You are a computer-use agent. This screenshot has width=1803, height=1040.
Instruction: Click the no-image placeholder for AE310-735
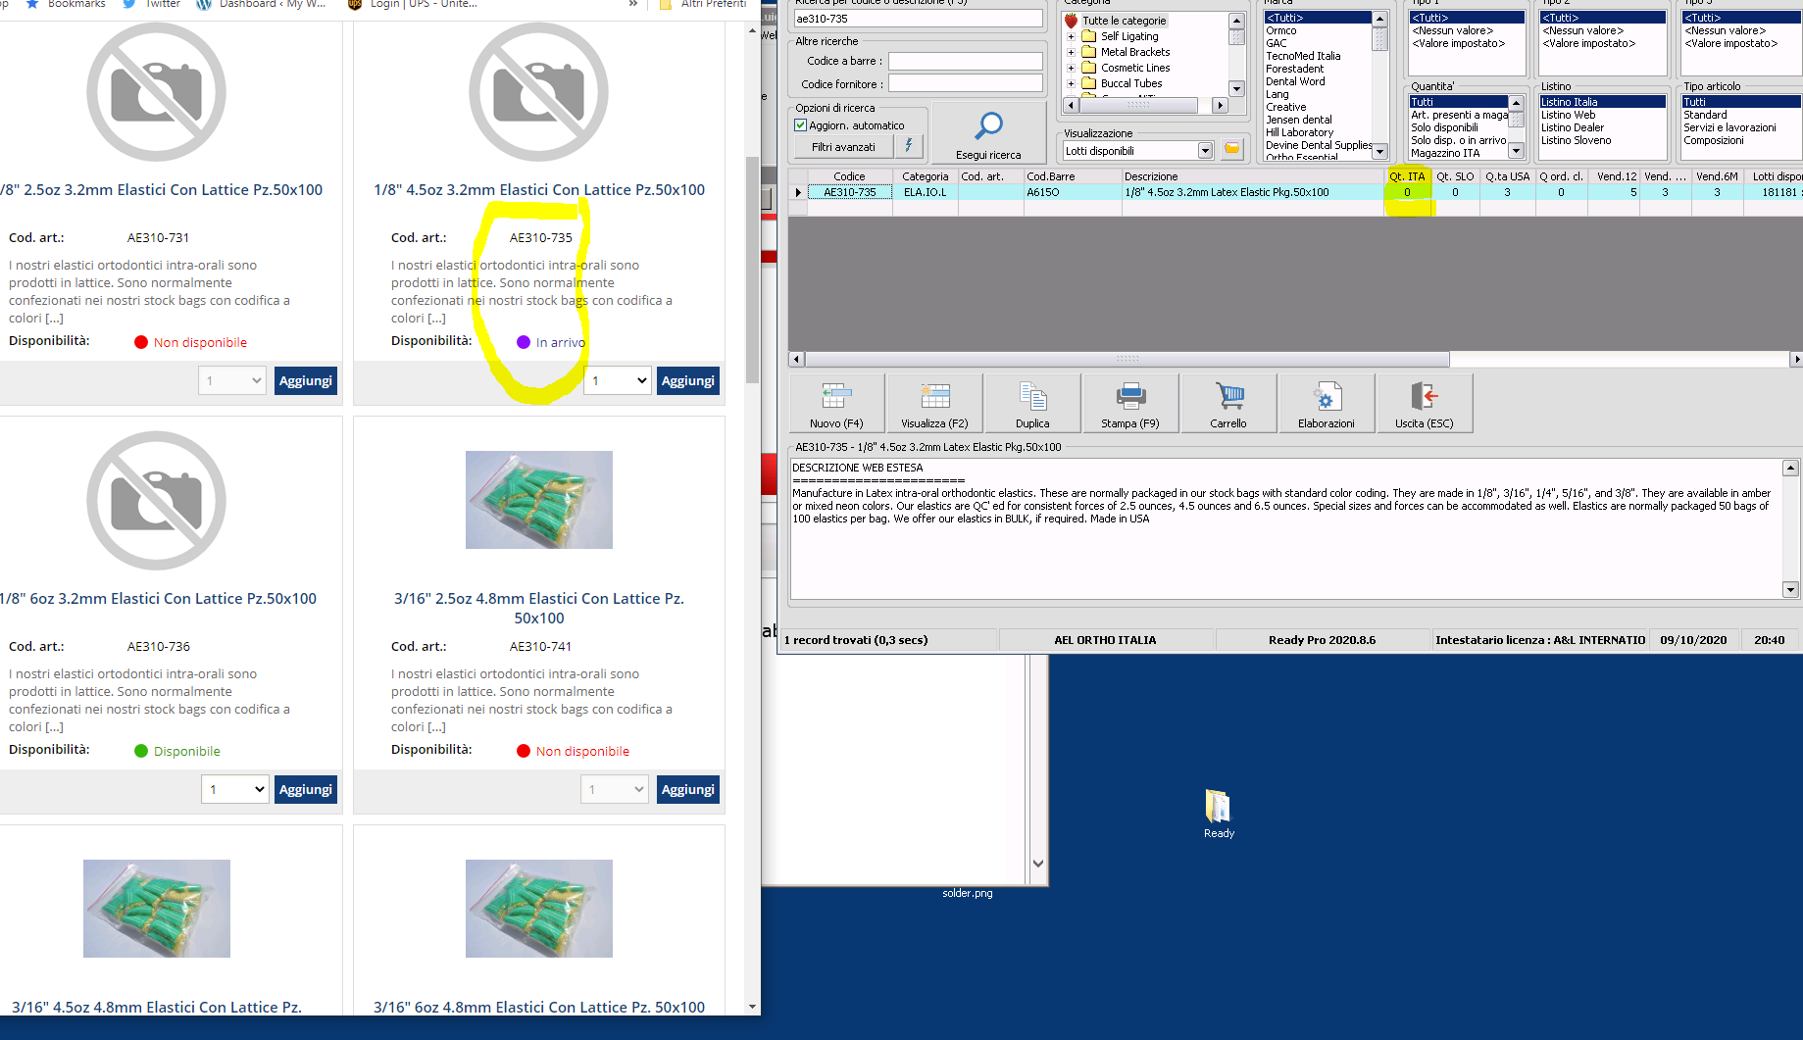(x=538, y=92)
